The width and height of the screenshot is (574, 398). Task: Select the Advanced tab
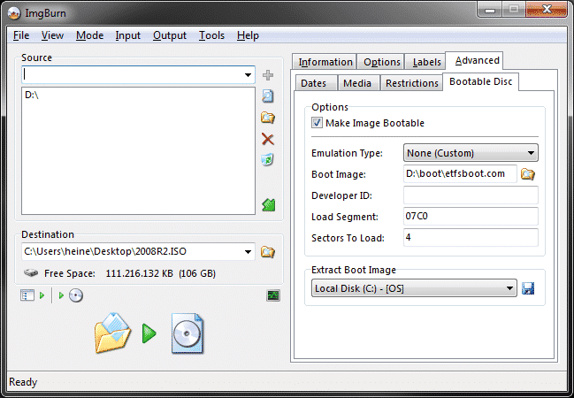(x=477, y=60)
